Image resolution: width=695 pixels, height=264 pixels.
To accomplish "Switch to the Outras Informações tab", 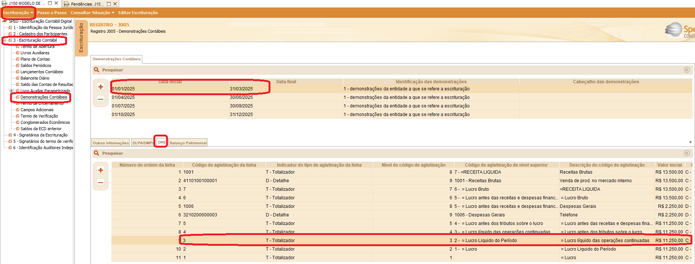I will click(111, 143).
